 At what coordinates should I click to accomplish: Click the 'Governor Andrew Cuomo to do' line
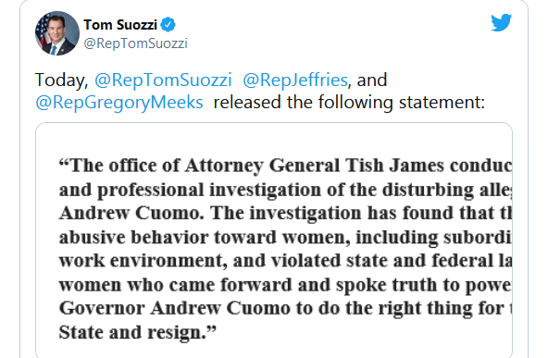pyautogui.click(x=285, y=309)
